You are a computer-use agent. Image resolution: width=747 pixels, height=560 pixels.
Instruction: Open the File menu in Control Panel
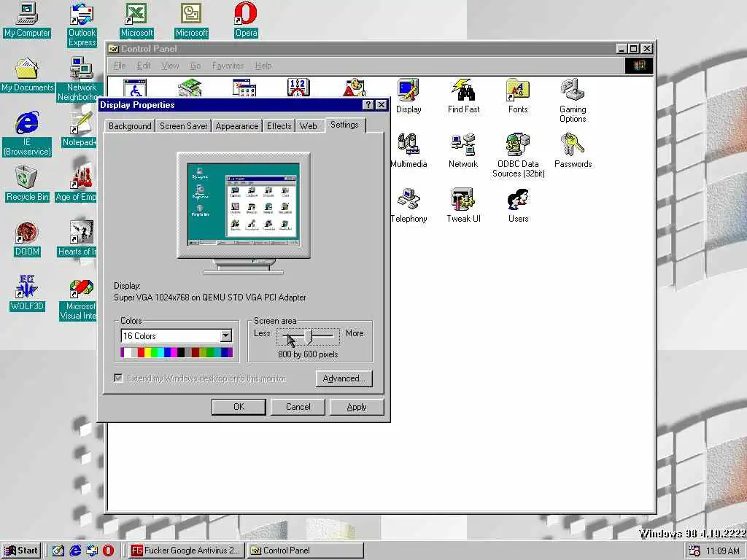coord(120,66)
